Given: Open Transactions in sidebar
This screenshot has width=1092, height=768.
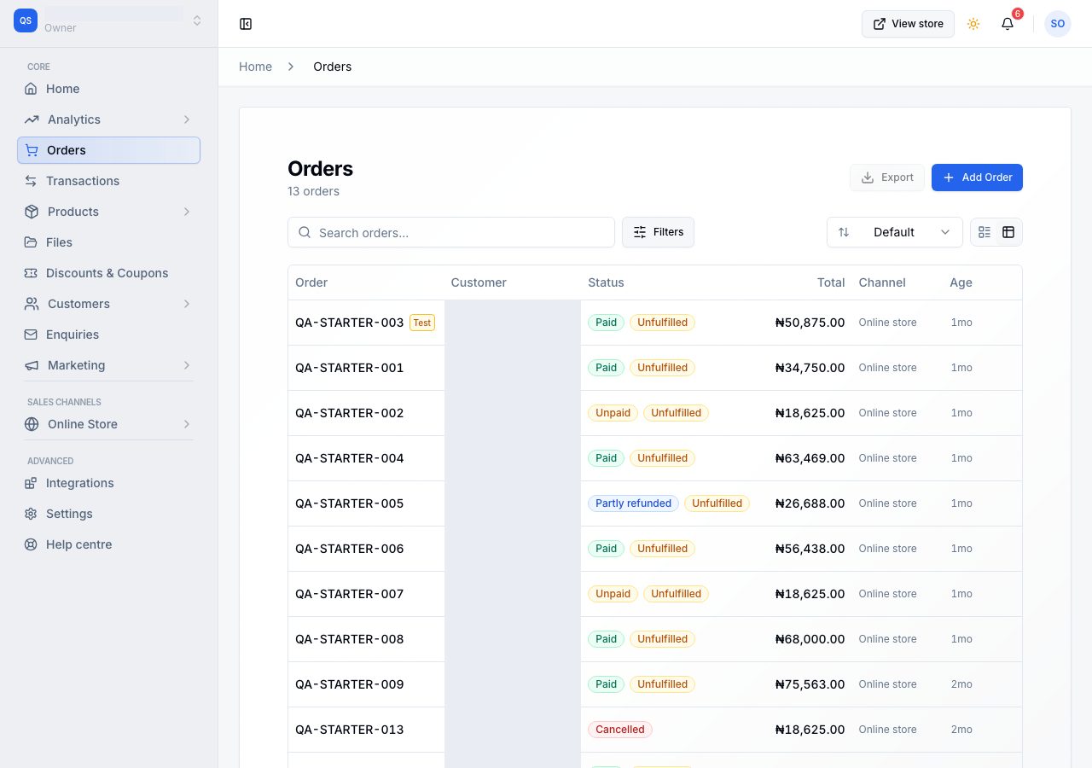Looking at the screenshot, I should coord(108,181).
